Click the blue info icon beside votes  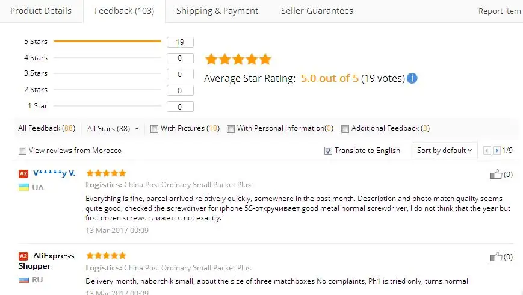pos(412,78)
